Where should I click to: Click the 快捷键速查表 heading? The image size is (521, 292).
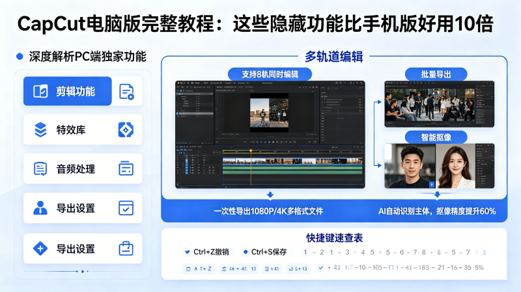334,238
